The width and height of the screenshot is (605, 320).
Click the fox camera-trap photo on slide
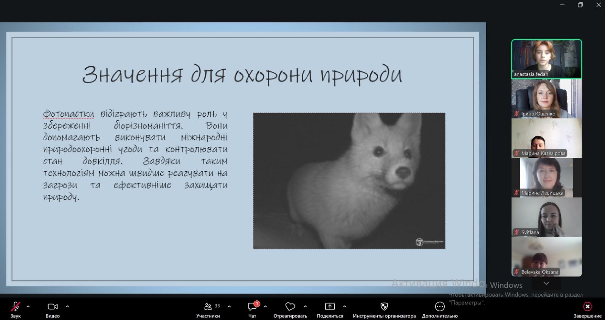pyautogui.click(x=349, y=181)
